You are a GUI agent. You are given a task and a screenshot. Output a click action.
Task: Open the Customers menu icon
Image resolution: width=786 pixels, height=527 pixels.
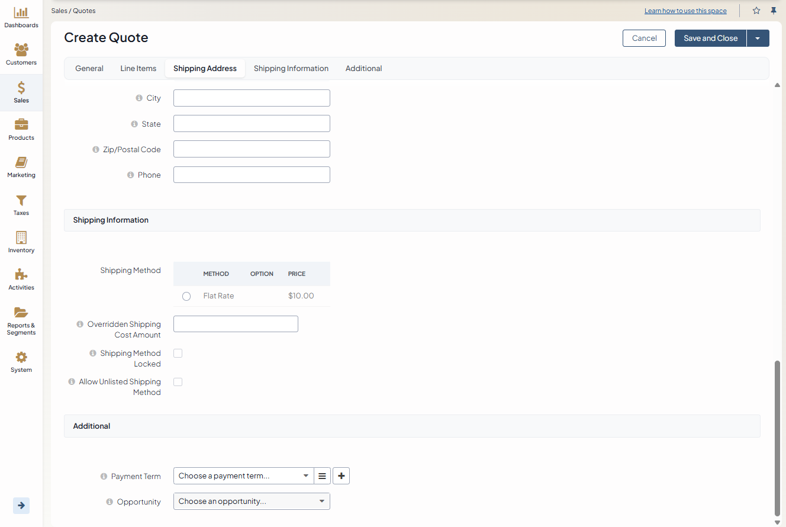coord(21,50)
